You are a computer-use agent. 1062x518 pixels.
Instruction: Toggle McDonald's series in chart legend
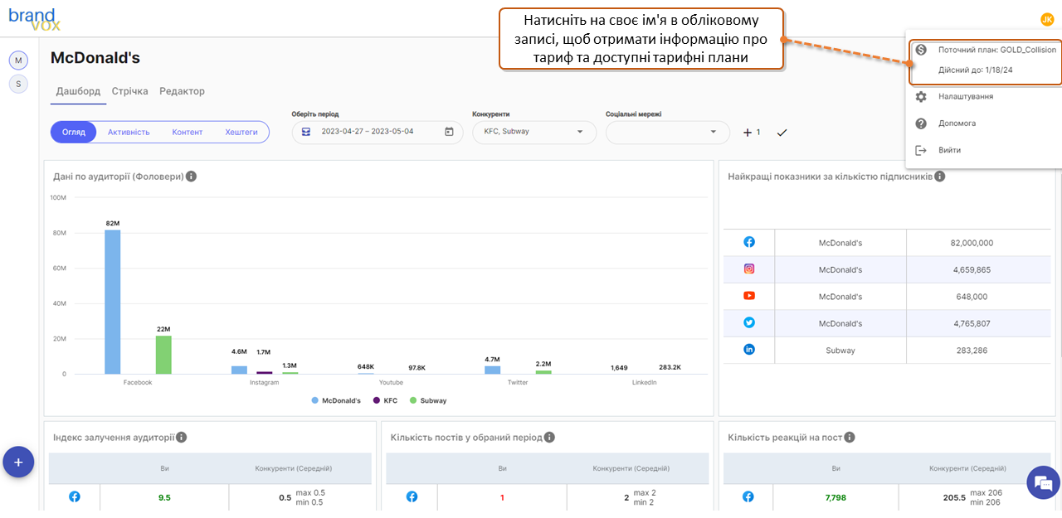pos(337,400)
